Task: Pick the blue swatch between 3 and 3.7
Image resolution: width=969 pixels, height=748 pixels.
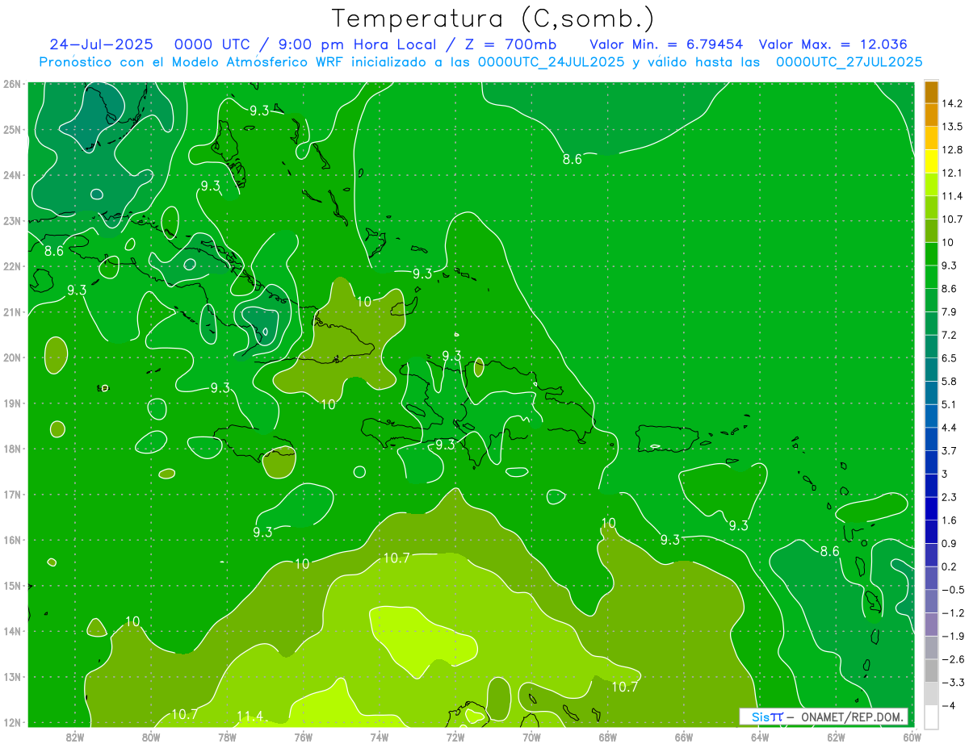Action: [931, 462]
